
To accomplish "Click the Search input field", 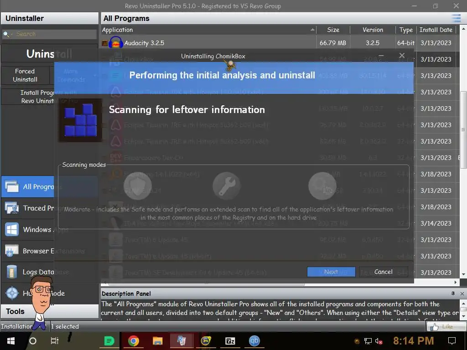I will pyautogui.click(x=56, y=34).
